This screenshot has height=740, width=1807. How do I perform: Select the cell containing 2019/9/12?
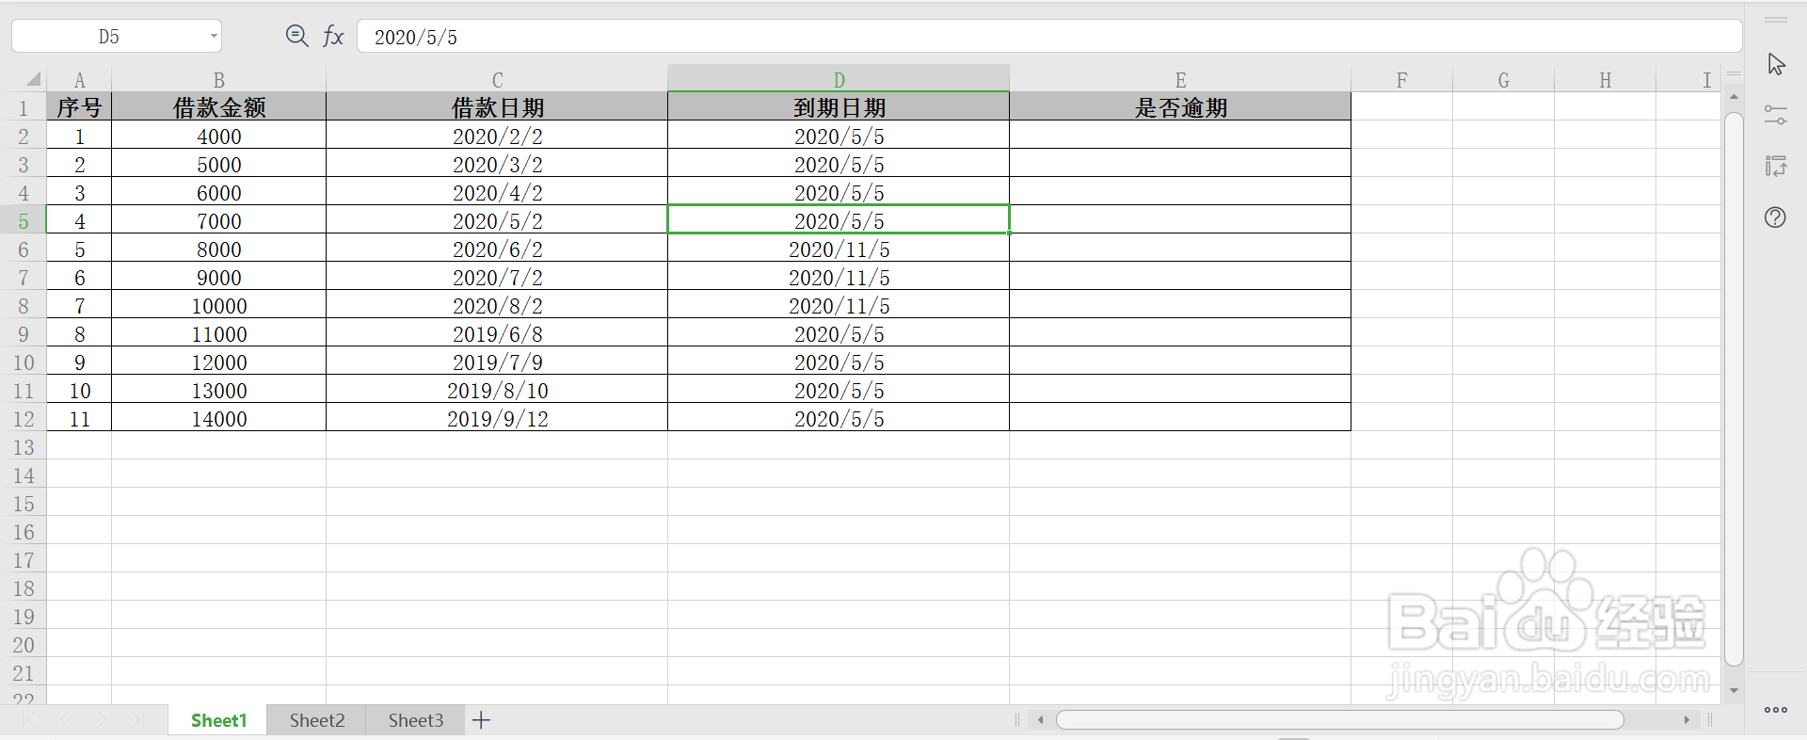pos(497,417)
